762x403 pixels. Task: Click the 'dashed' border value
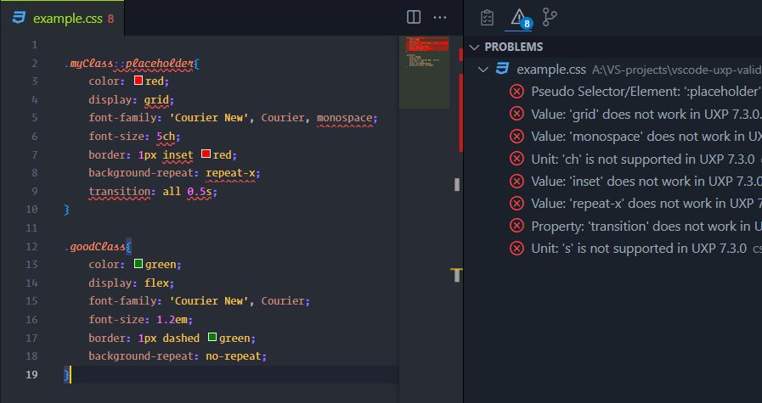point(181,338)
